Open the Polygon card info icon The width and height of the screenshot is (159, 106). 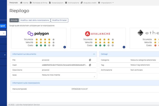(x=65, y=47)
